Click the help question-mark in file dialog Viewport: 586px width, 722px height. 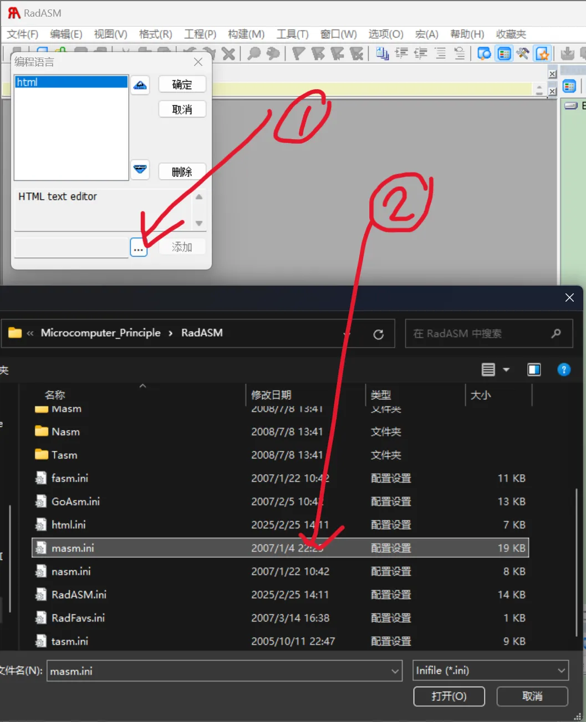tap(564, 370)
